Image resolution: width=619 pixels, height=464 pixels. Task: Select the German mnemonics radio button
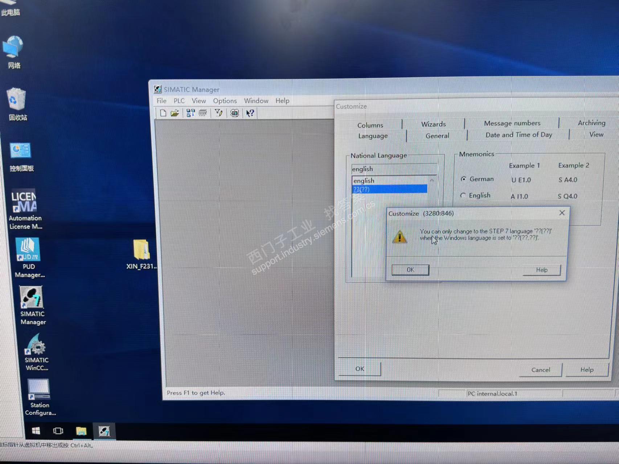(463, 179)
